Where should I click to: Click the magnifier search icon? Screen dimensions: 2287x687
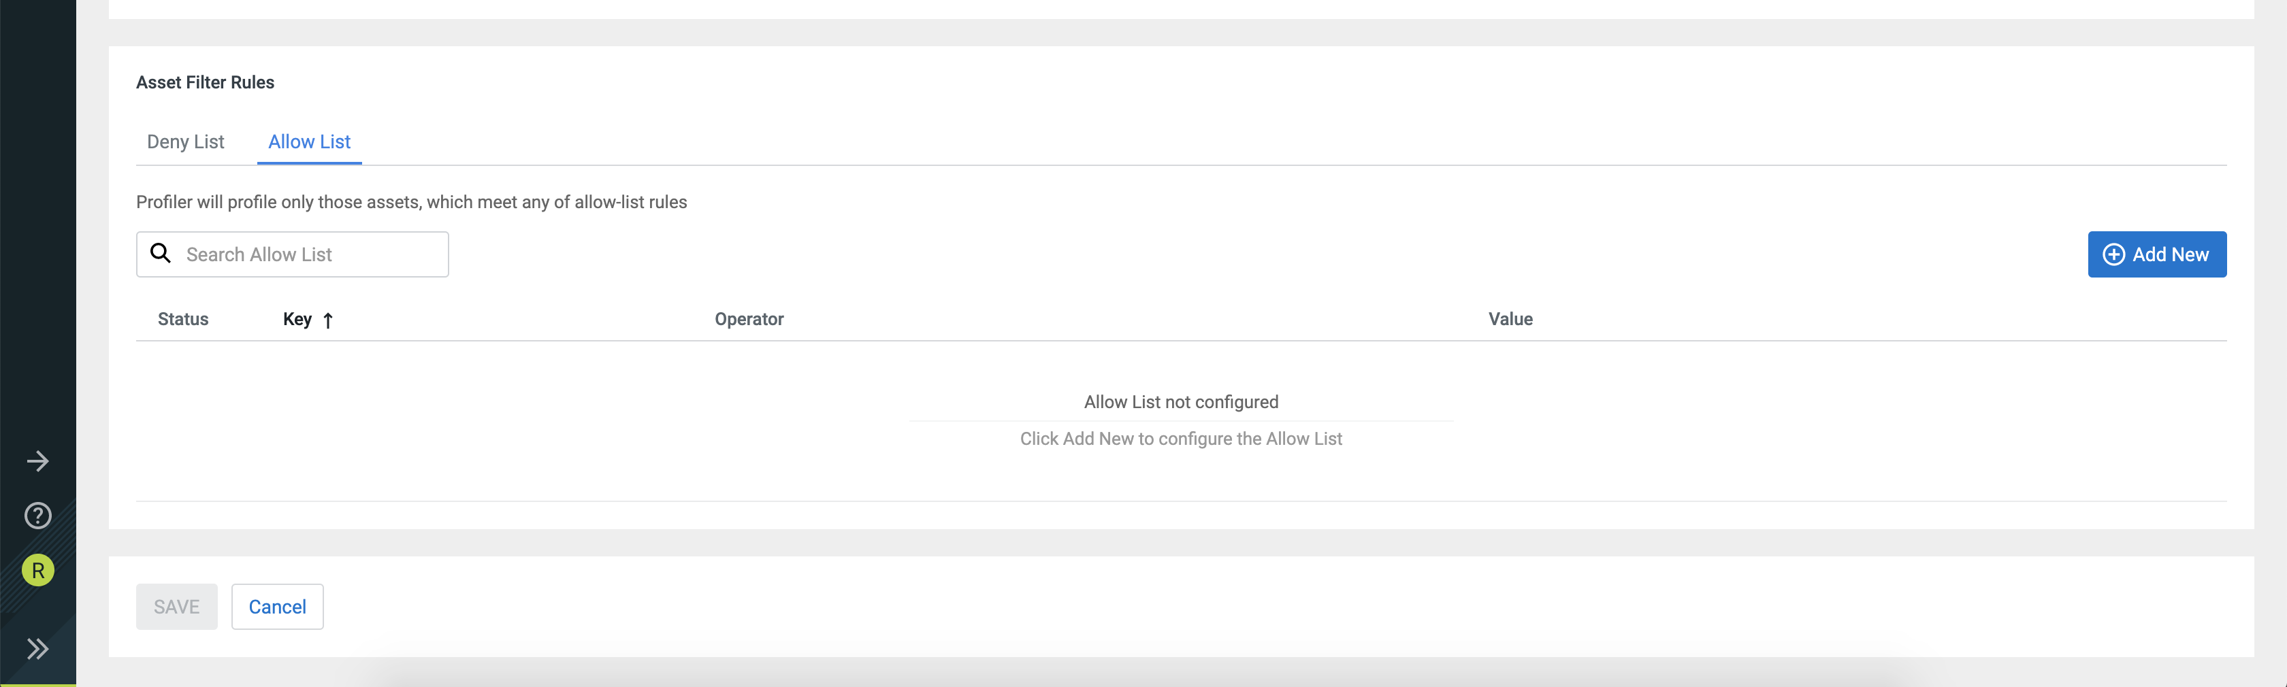pyautogui.click(x=161, y=254)
